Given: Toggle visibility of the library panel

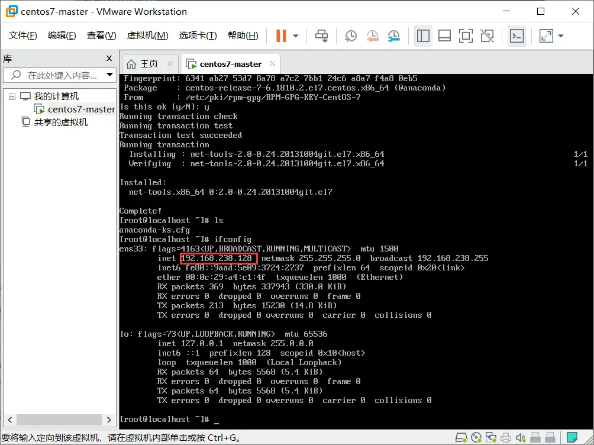Looking at the screenshot, I should tap(423, 36).
